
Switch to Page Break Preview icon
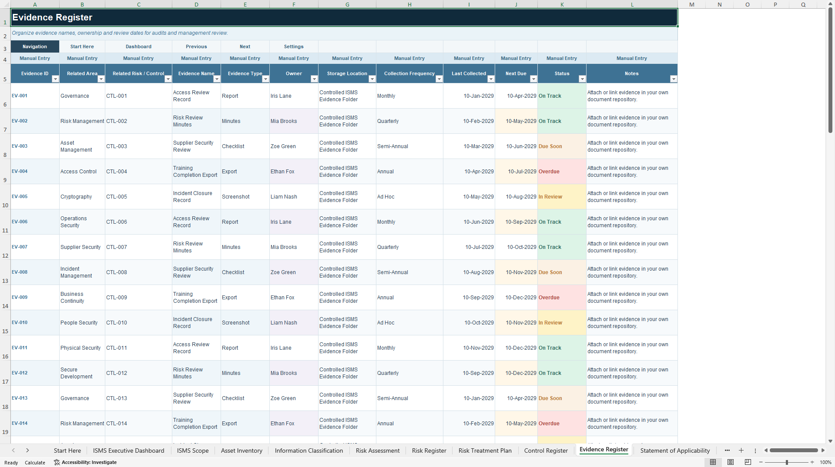click(x=748, y=462)
